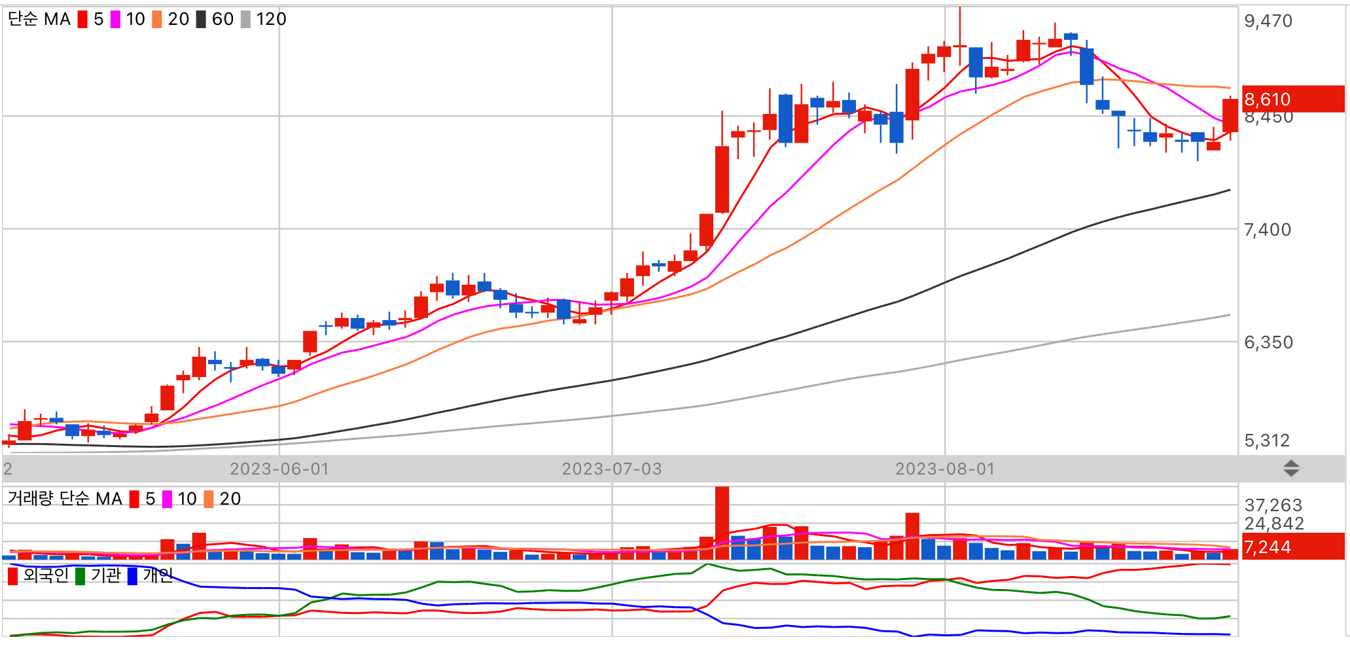1350x648 pixels.
Task: Click the 9,470 price axis label
Action: [1268, 21]
